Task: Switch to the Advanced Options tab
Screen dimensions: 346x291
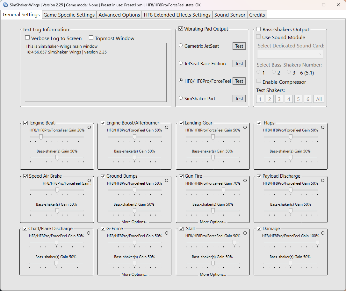Action: 119,14
